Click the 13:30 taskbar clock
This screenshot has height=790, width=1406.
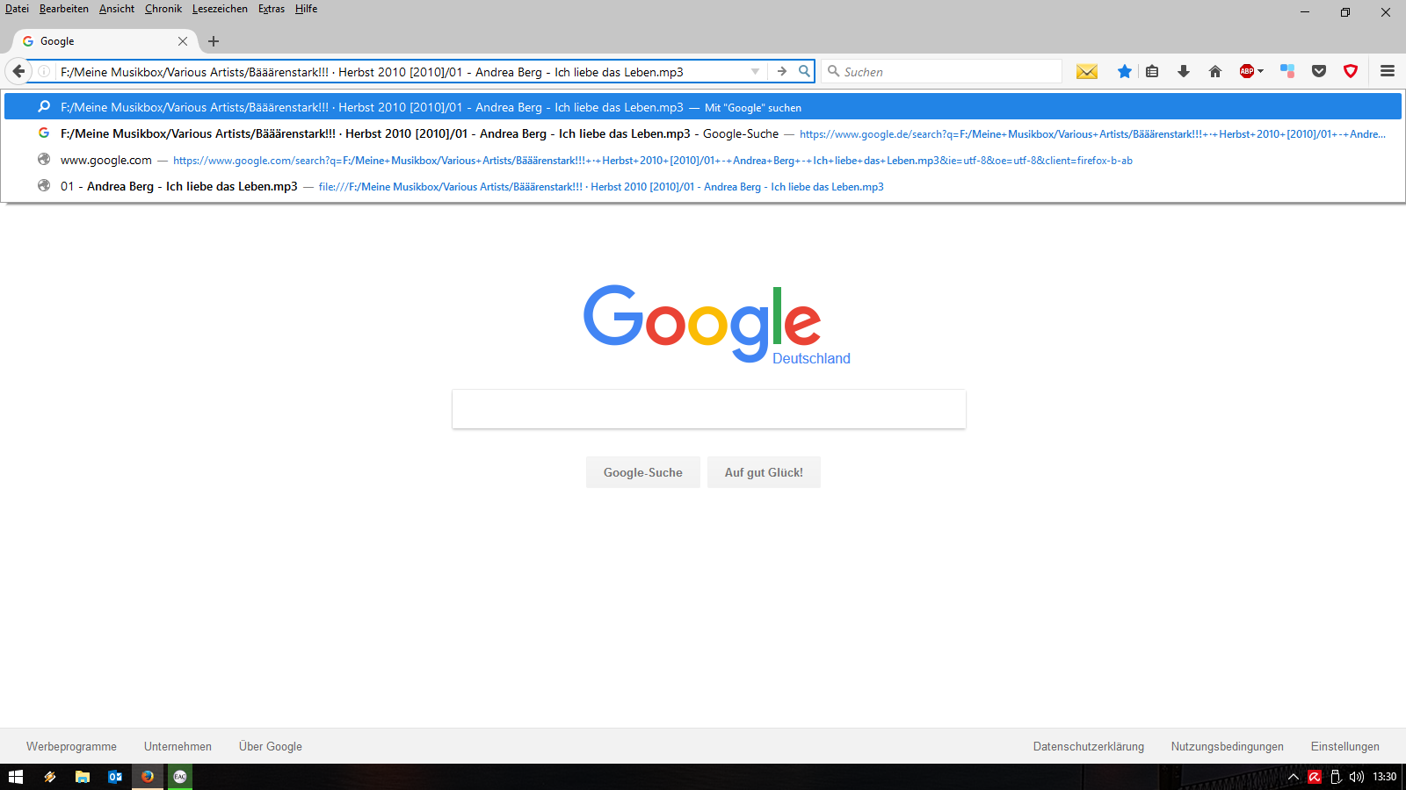tap(1385, 777)
